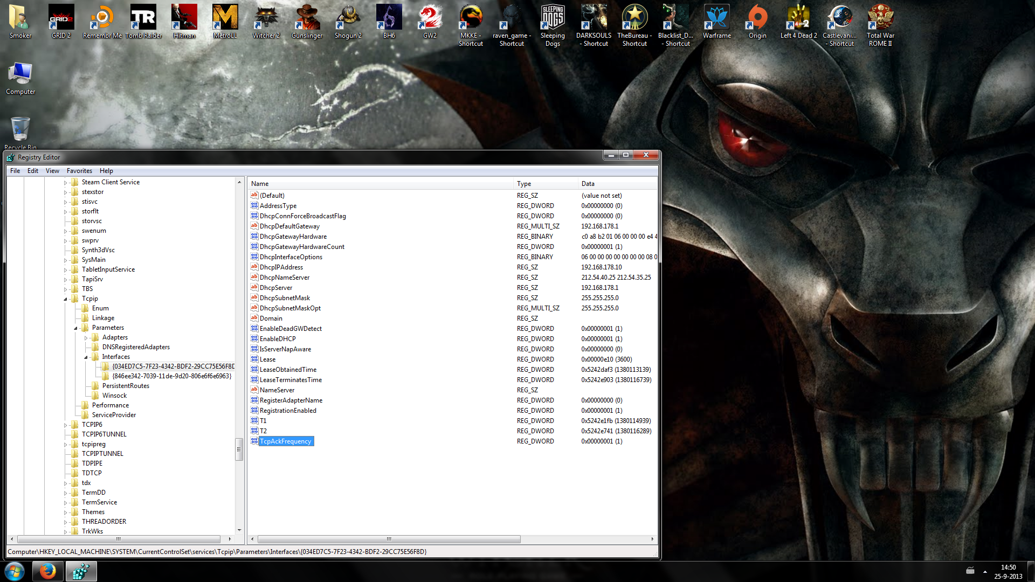Expand the Steam Client Service key
The image size is (1035, 582).
66,183
